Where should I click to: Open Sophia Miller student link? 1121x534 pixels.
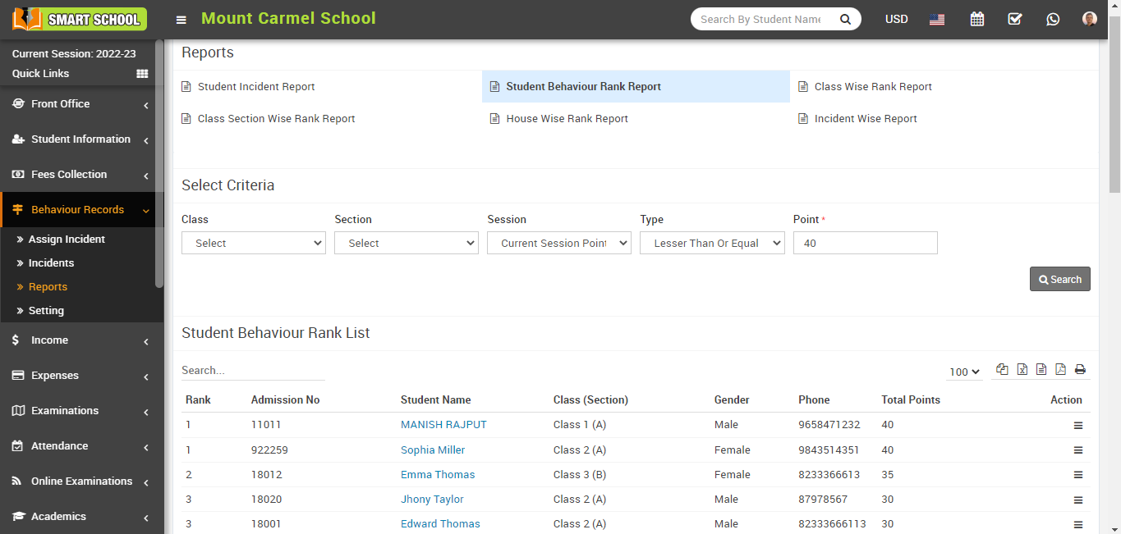(x=433, y=450)
